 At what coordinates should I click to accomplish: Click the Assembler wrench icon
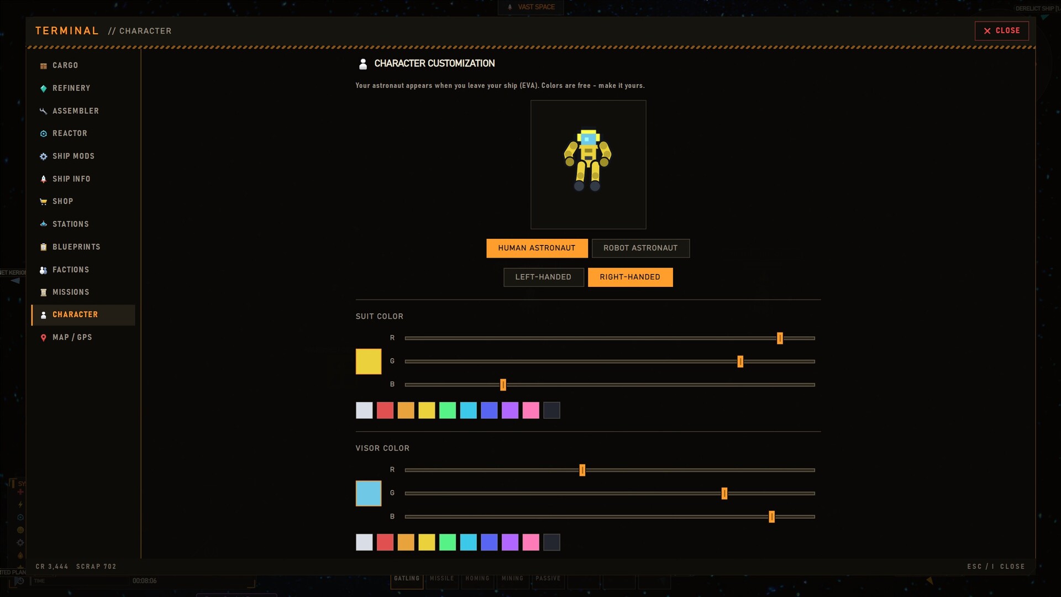[43, 111]
